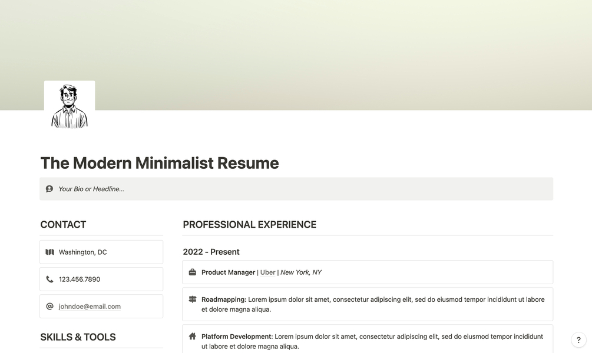Screen dimensions: 592x353
Task: Click the person icon in bio callout
Action: pyautogui.click(x=49, y=189)
